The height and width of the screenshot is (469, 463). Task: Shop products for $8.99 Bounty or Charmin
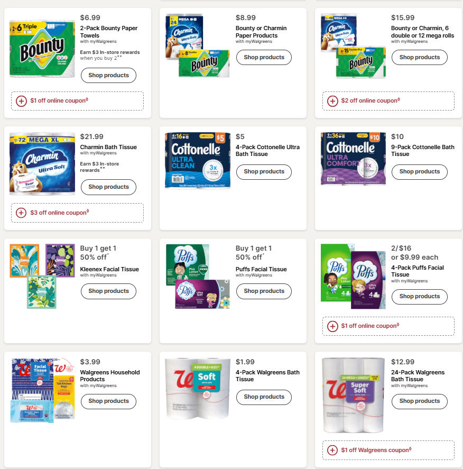(264, 58)
